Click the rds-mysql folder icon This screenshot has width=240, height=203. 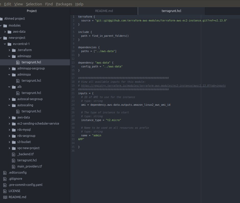point(14,130)
